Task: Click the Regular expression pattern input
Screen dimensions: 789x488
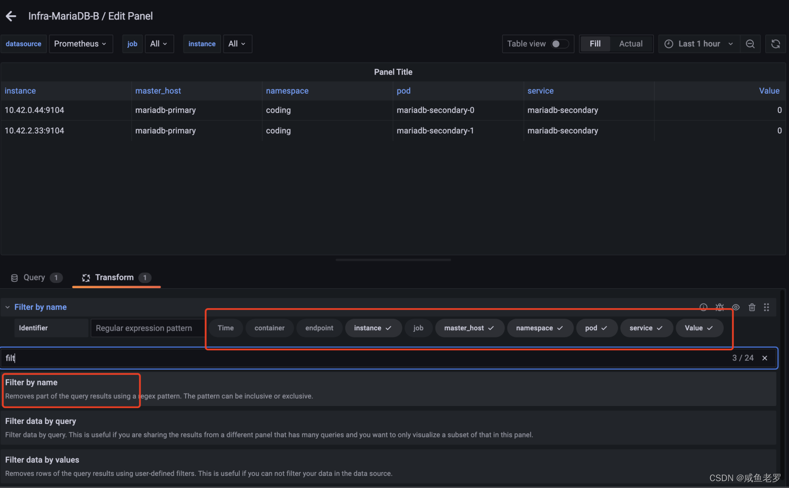Action: click(147, 328)
